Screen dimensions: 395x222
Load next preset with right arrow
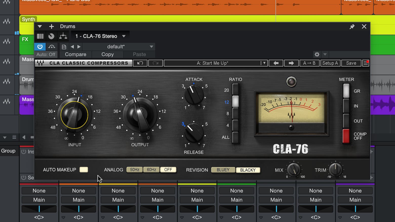291,63
